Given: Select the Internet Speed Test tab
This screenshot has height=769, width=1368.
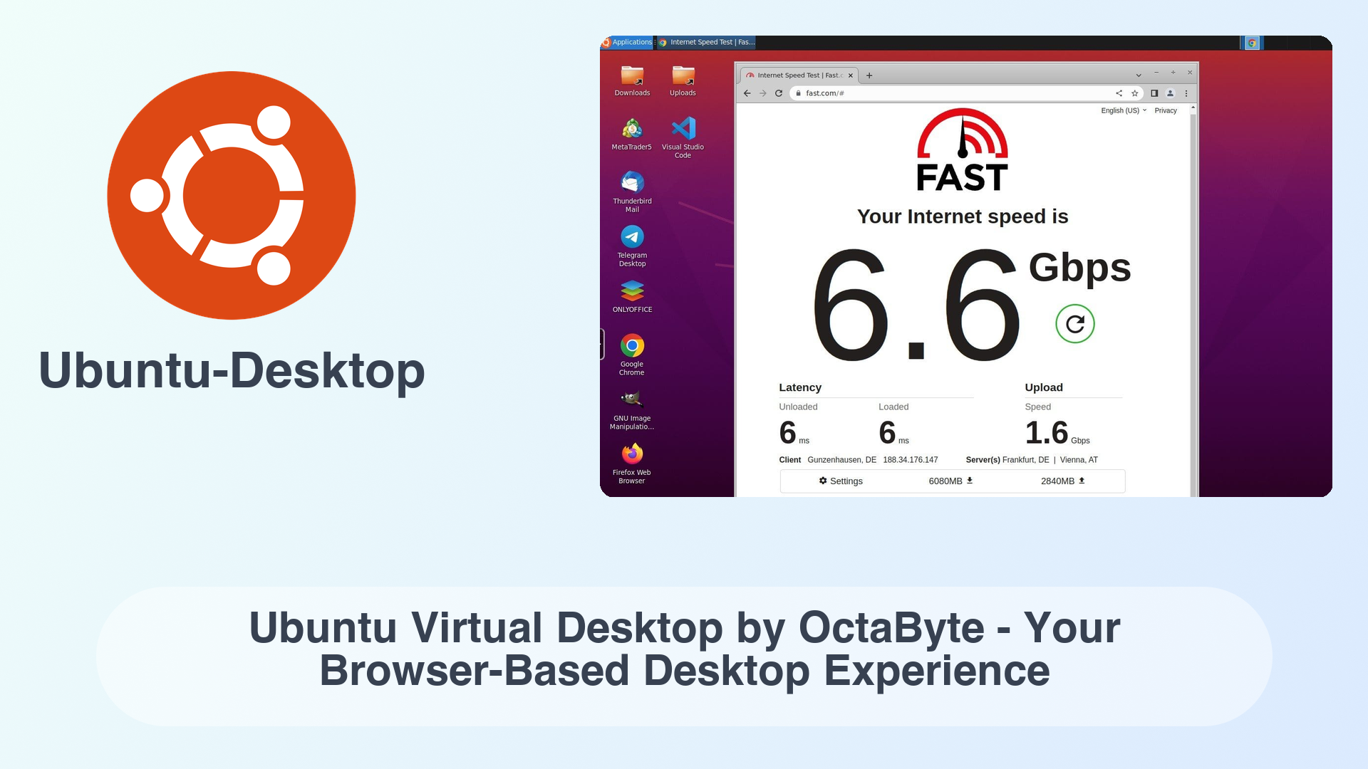Looking at the screenshot, I should (799, 75).
